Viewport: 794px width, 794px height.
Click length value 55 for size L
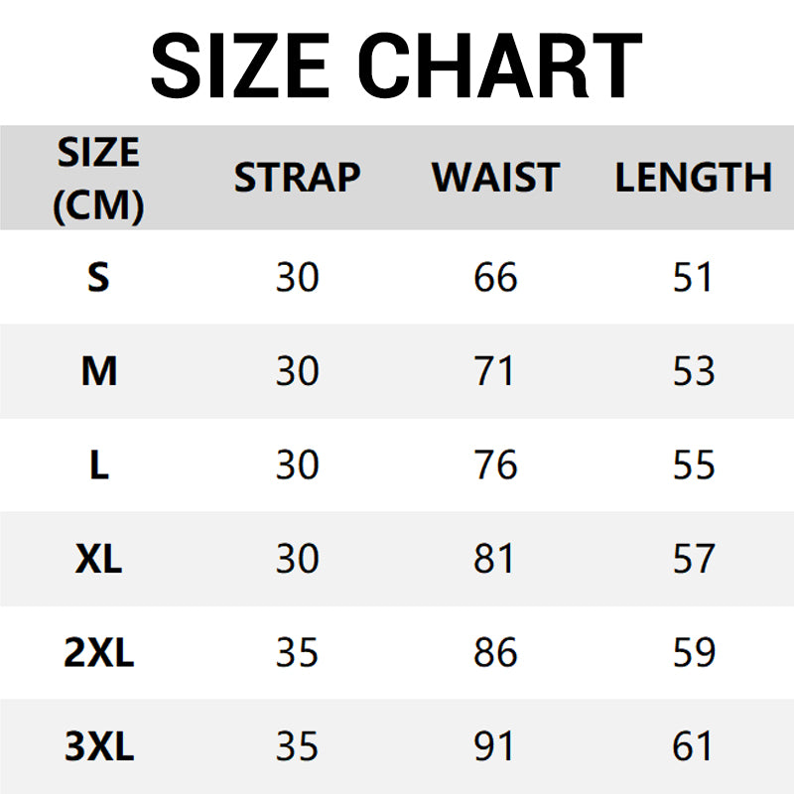[x=693, y=464]
